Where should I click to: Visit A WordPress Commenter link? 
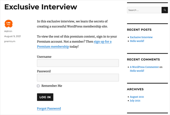point(144,67)
